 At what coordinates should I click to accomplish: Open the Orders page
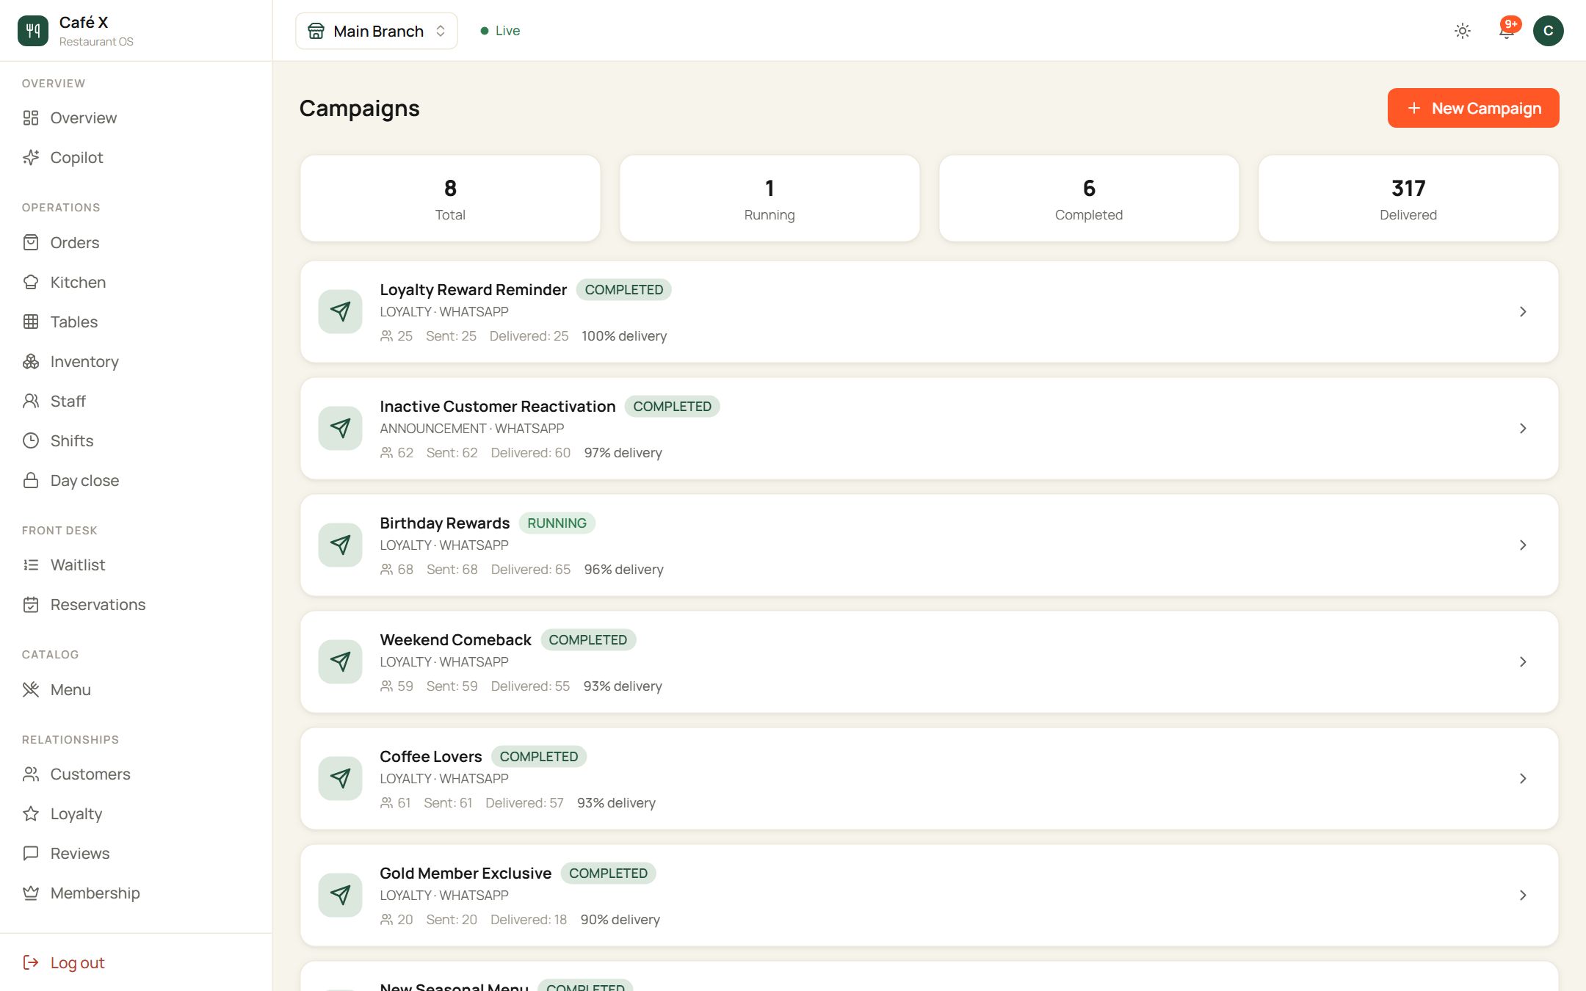tap(74, 243)
